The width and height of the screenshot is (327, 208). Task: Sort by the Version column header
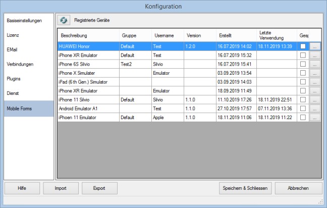tap(200, 35)
